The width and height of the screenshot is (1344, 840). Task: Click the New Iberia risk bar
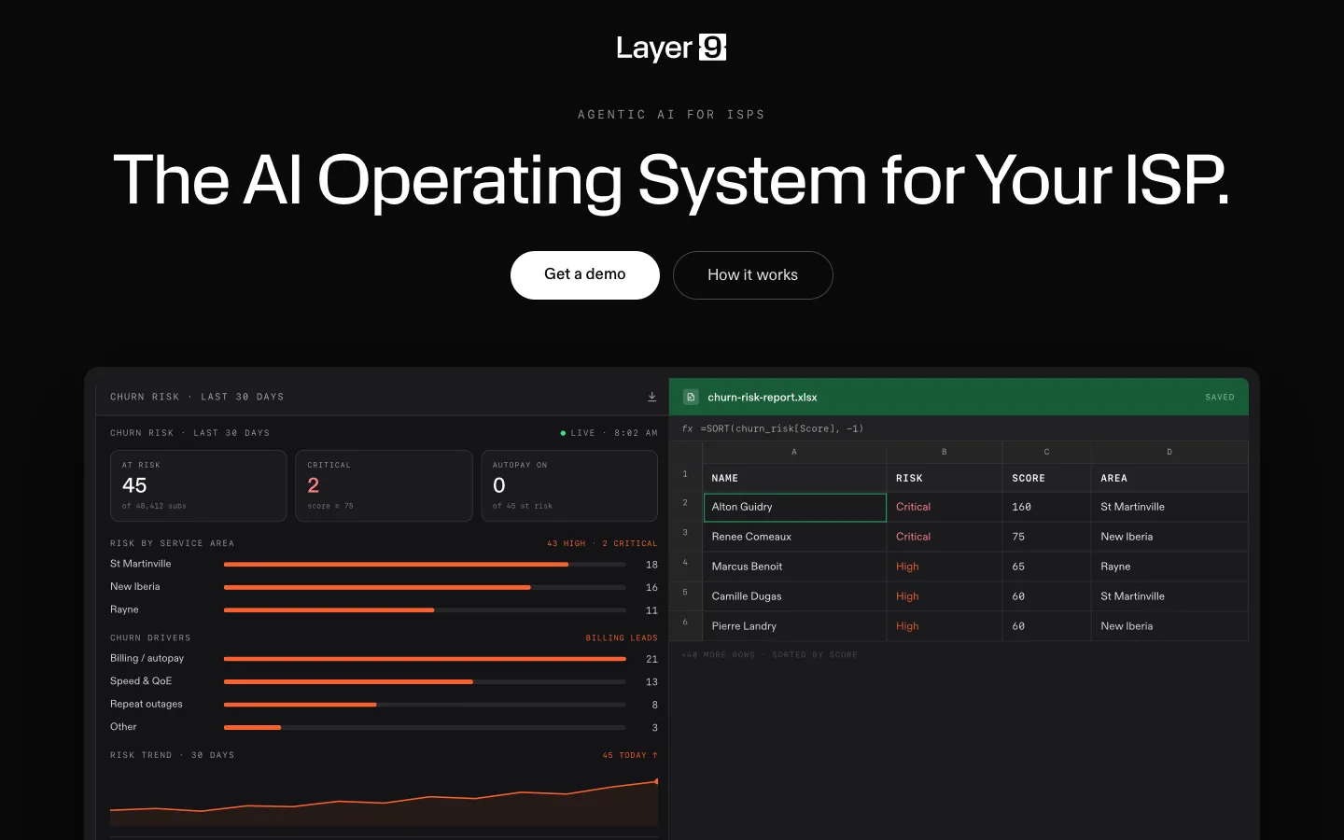point(425,587)
